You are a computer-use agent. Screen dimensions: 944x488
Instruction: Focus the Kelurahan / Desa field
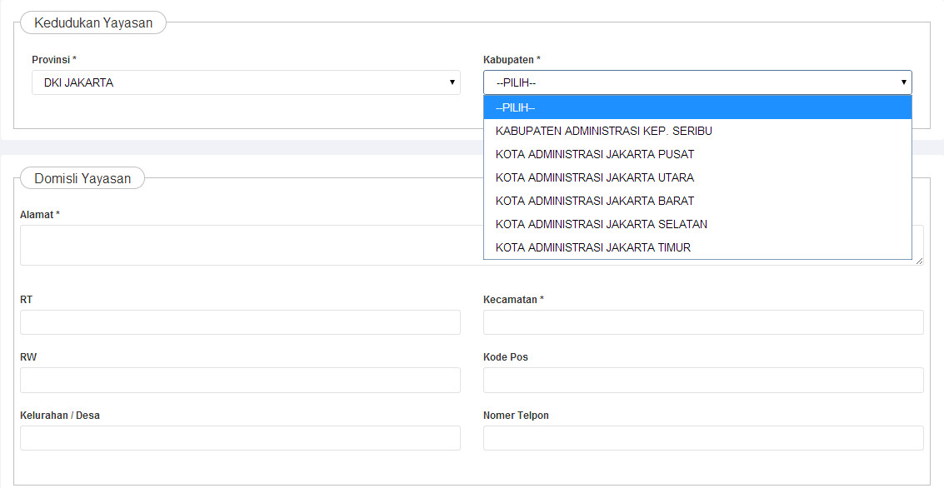[x=240, y=438]
